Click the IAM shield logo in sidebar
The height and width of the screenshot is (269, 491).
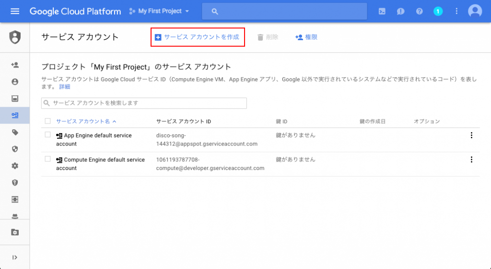coord(15,37)
